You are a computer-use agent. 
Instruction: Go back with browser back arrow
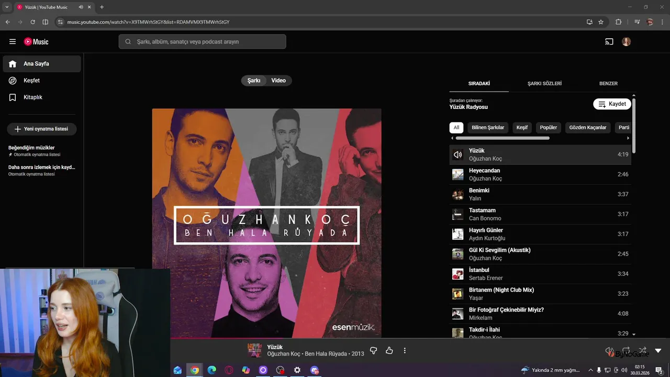(x=7, y=22)
